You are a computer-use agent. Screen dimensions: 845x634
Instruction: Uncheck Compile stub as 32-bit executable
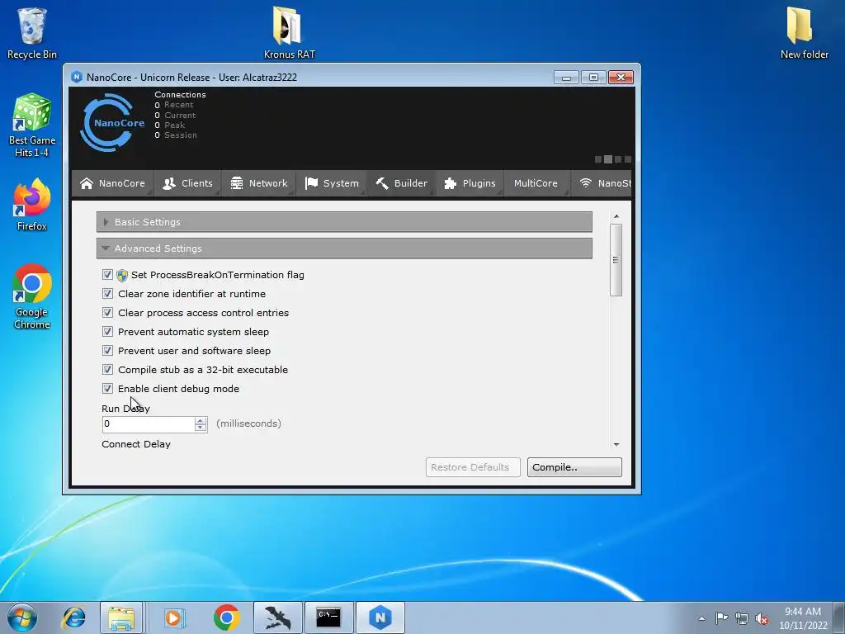coord(107,369)
